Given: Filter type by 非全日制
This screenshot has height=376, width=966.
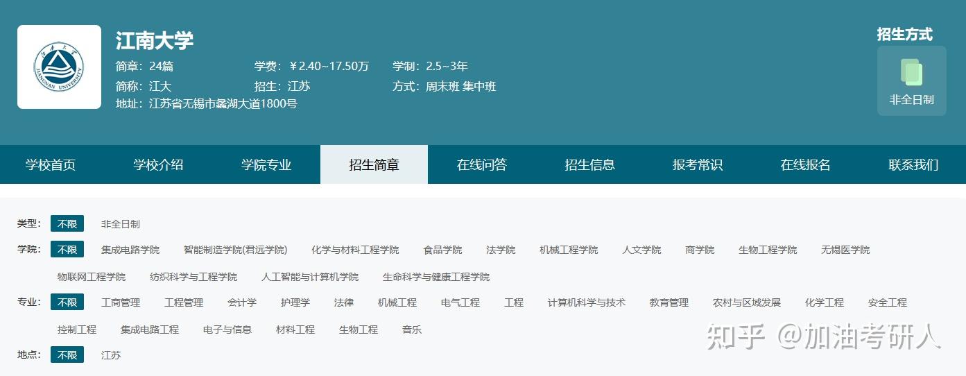Looking at the screenshot, I should coord(121,224).
